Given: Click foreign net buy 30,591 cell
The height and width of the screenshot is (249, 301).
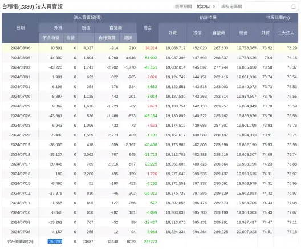Looking at the screenshot, I should coord(56,48).
